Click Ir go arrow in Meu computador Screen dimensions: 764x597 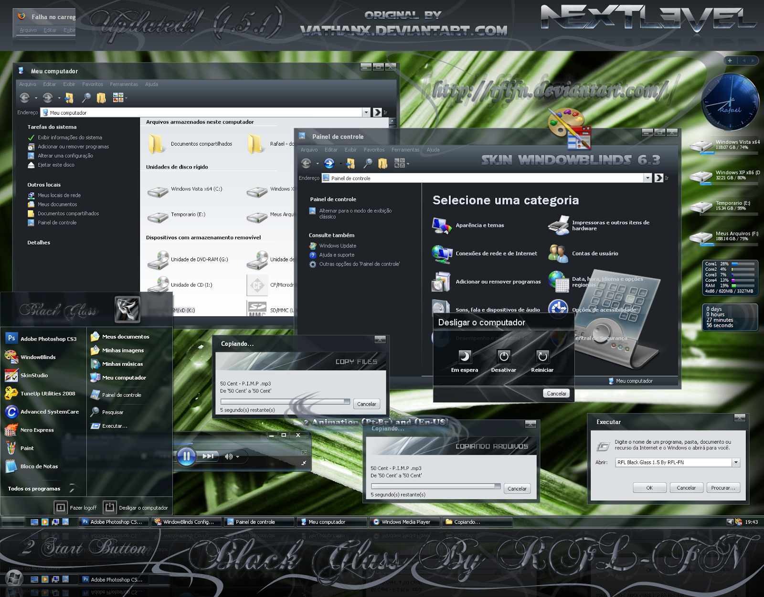click(377, 112)
